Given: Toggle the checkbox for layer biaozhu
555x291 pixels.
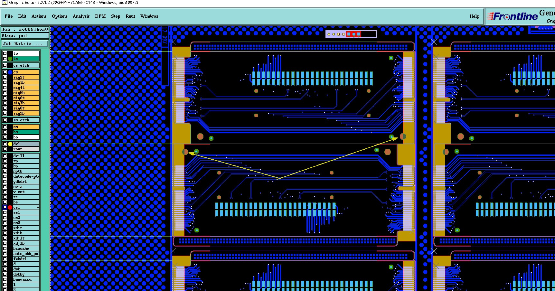Looking at the screenshot, I should tap(5, 249).
